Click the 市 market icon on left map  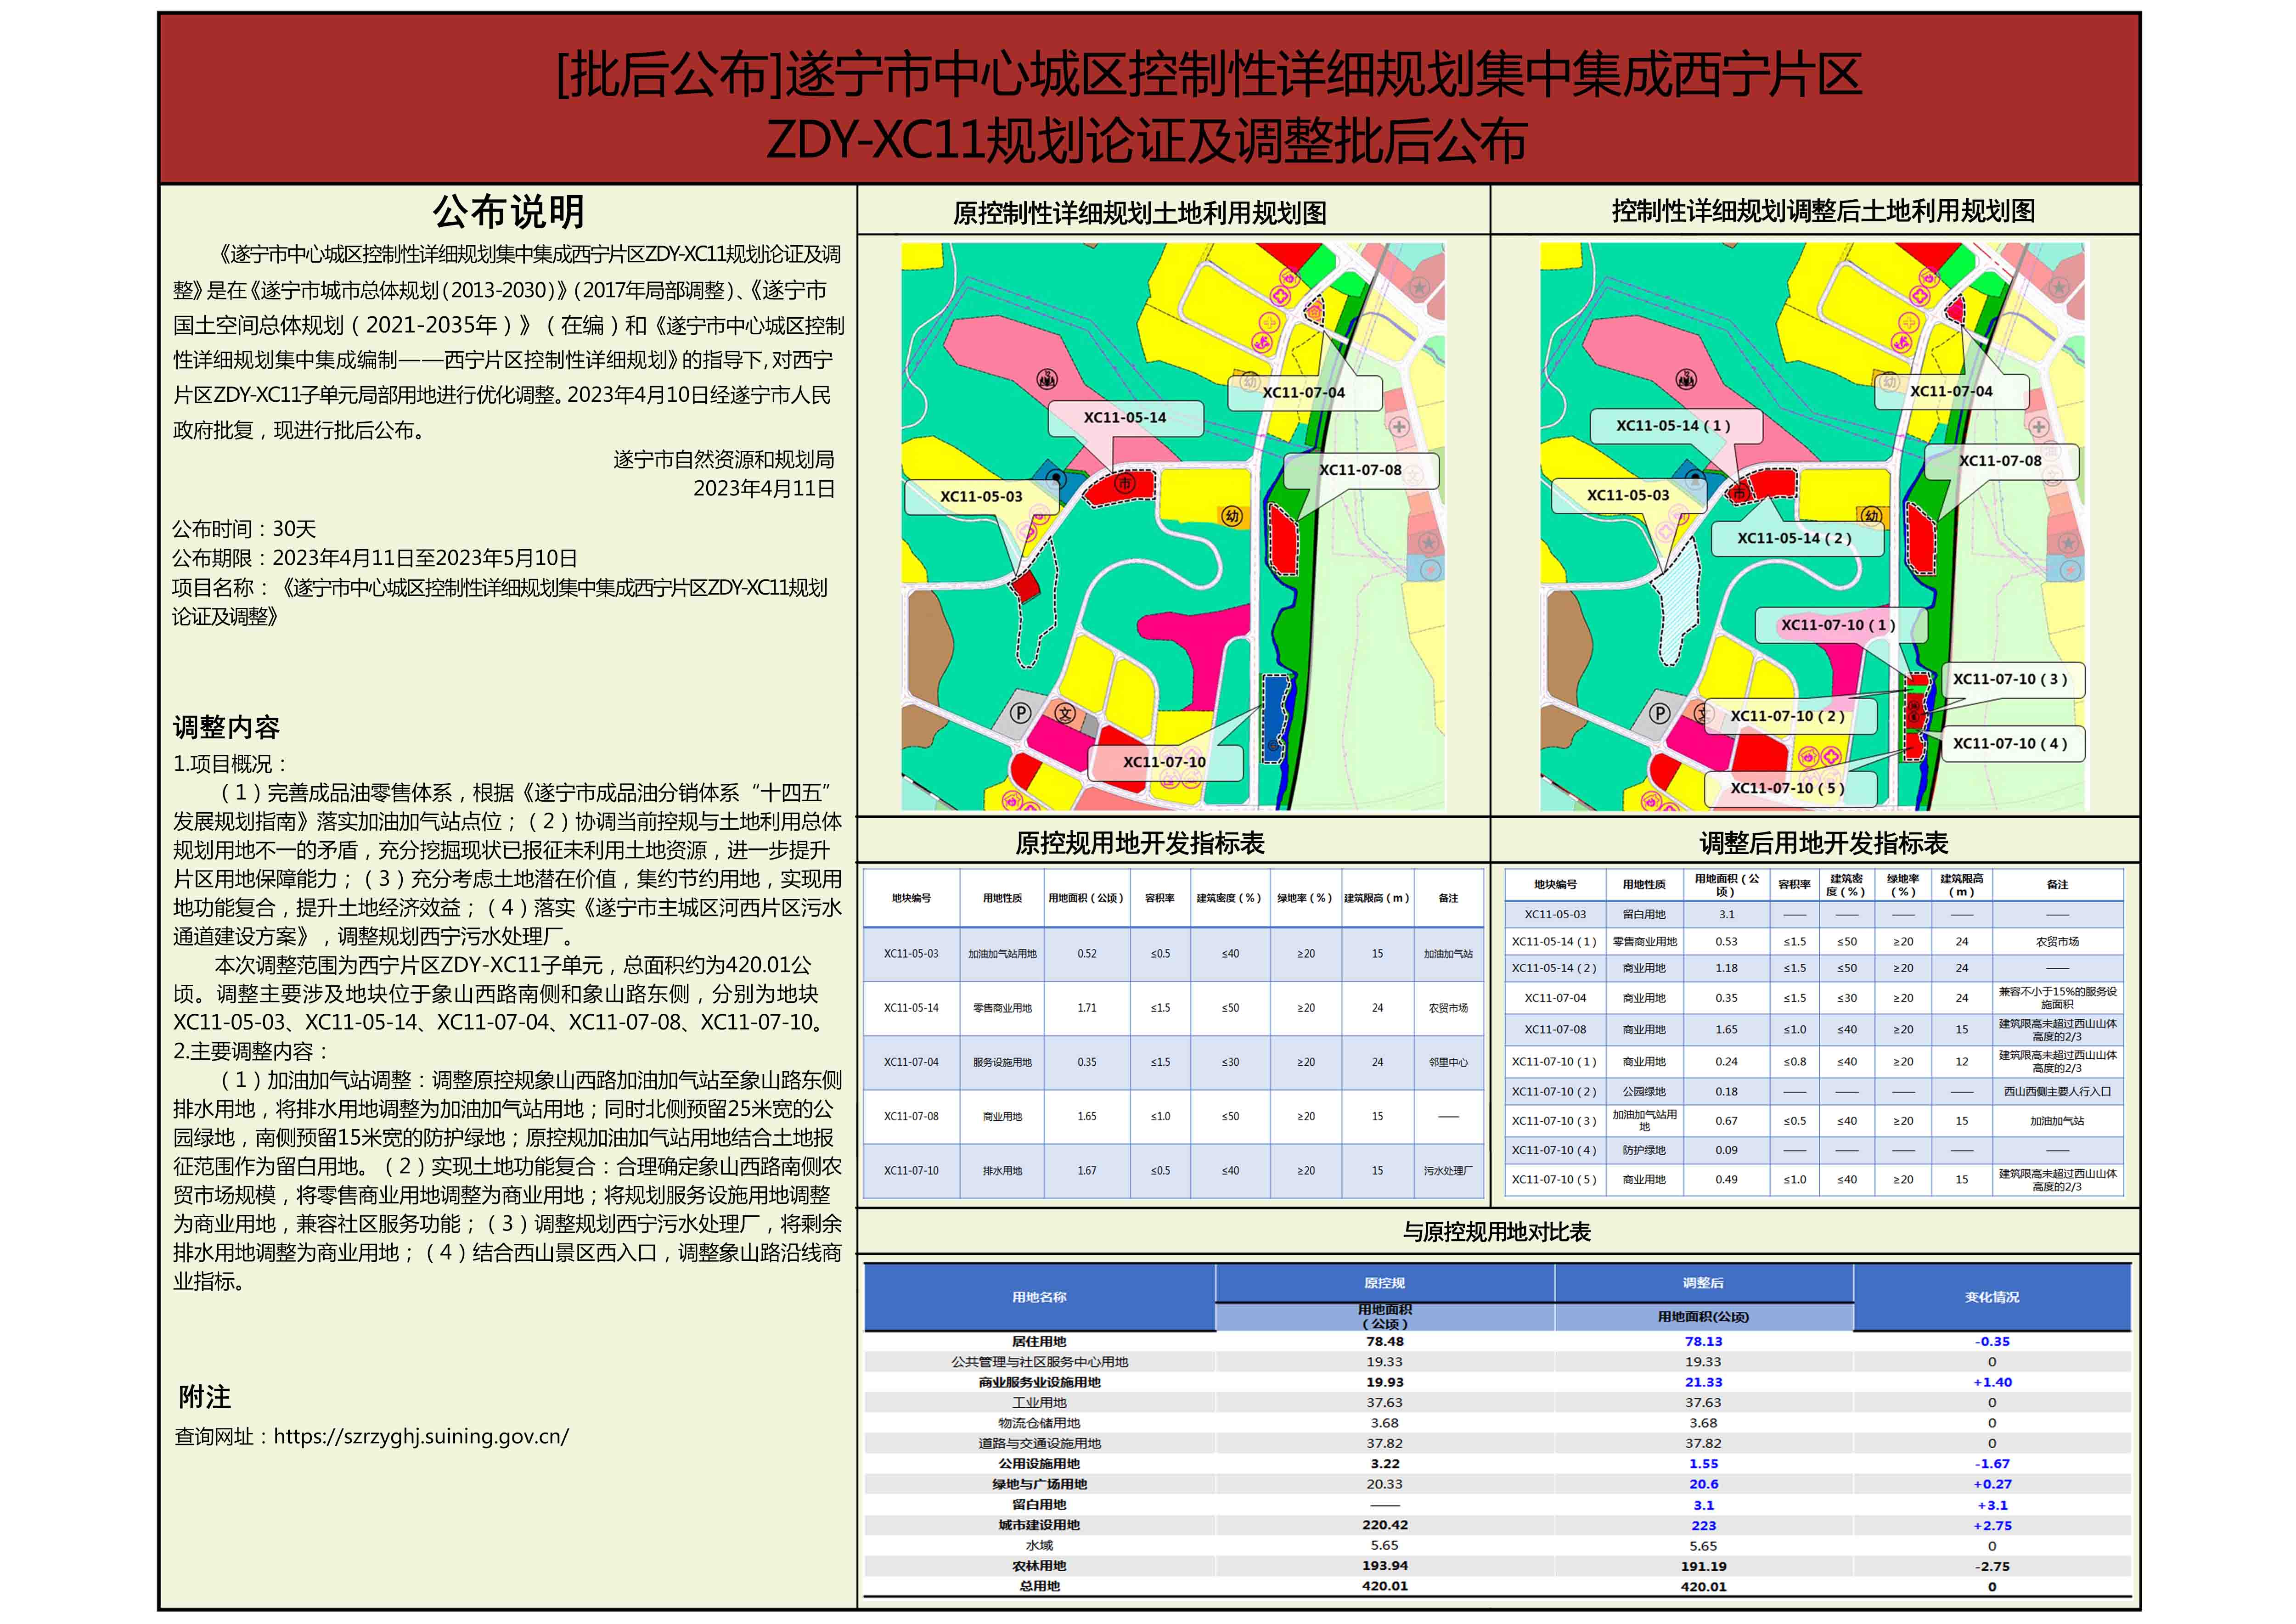(1125, 484)
